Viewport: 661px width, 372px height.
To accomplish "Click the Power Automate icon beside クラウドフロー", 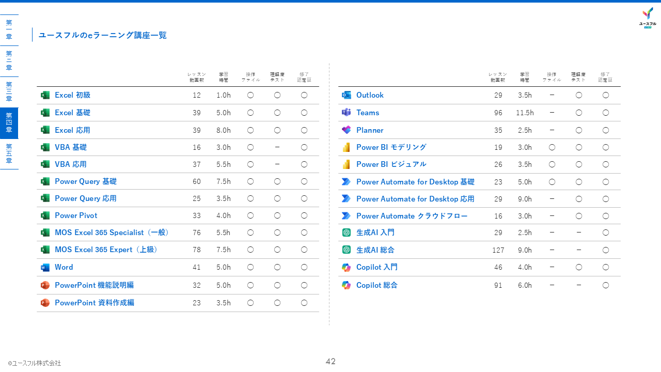I will pyautogui.click(x=347, y=216).
